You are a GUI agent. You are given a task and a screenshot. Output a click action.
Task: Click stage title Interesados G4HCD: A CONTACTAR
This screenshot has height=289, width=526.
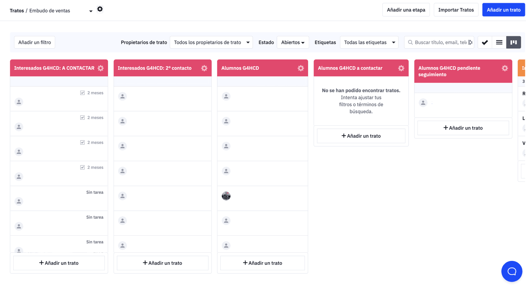pos(54,68)
